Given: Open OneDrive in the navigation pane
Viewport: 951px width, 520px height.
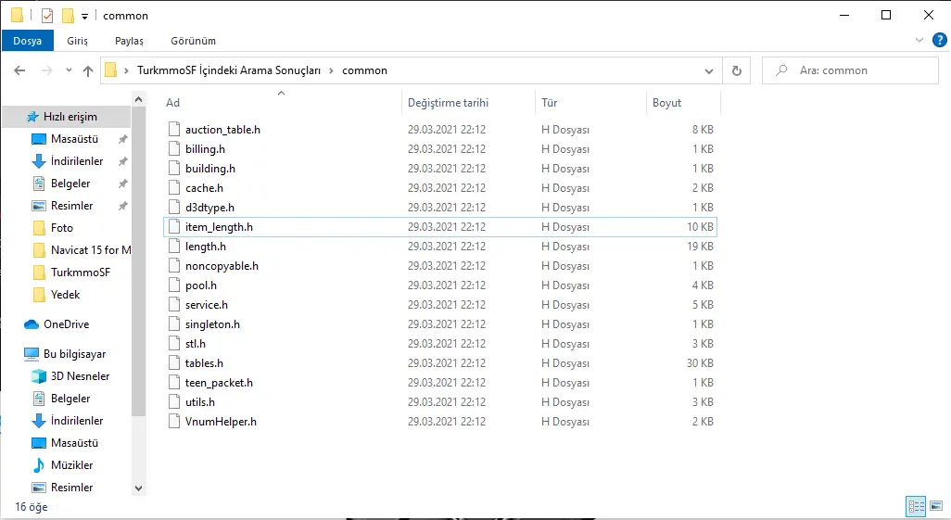Looking at the screenshot, I should tap(66, 324).
